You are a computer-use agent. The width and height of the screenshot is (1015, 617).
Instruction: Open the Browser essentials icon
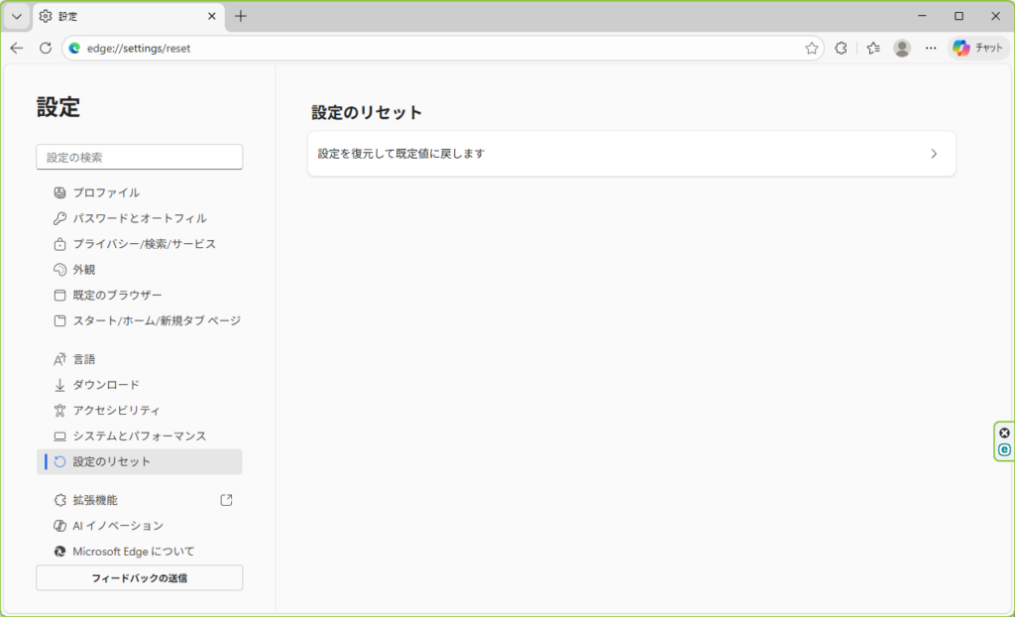click(840, 47)
